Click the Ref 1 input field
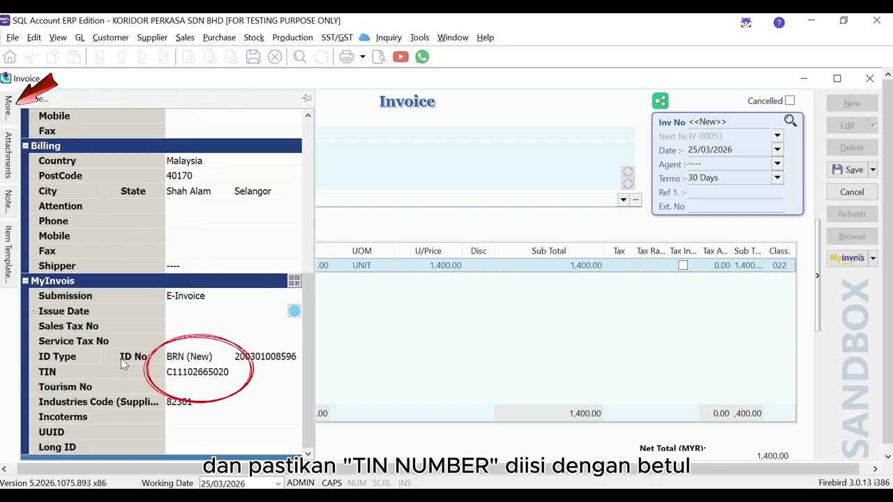The image size is (893, 502). 735,192
